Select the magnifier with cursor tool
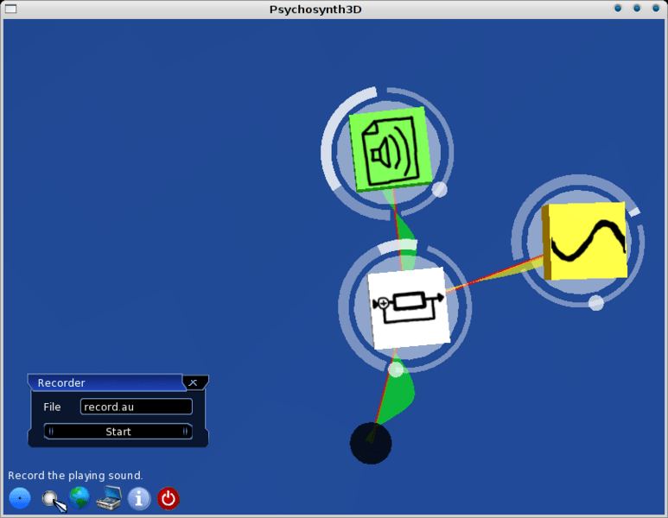This screenshot has width=668, height=518. (53, 499)
